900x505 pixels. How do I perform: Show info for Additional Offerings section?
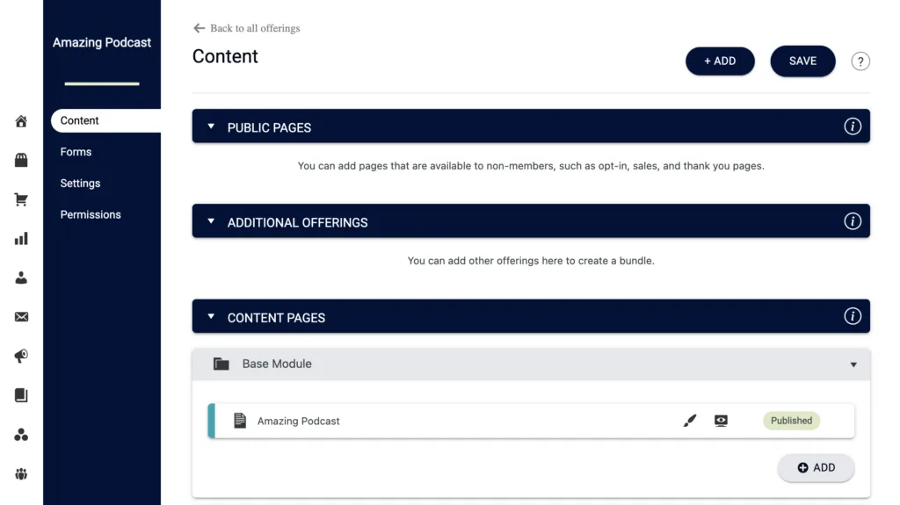pos(853,221)
